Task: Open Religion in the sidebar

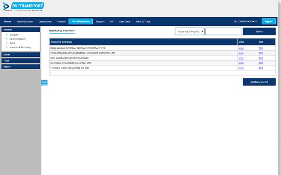Action: pyautogui.click(x=14, y=35)
